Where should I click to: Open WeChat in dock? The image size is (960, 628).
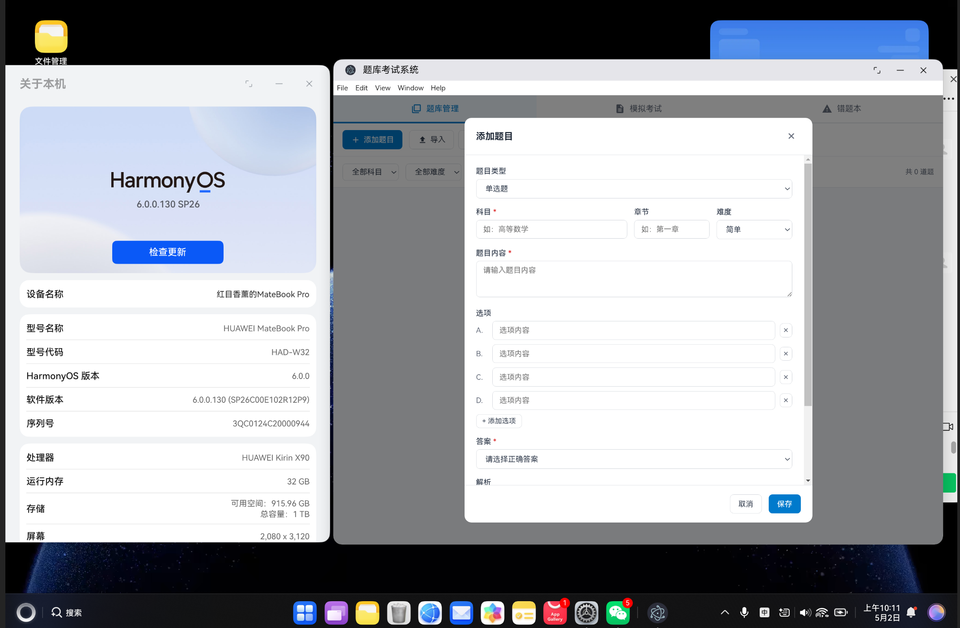617,612
